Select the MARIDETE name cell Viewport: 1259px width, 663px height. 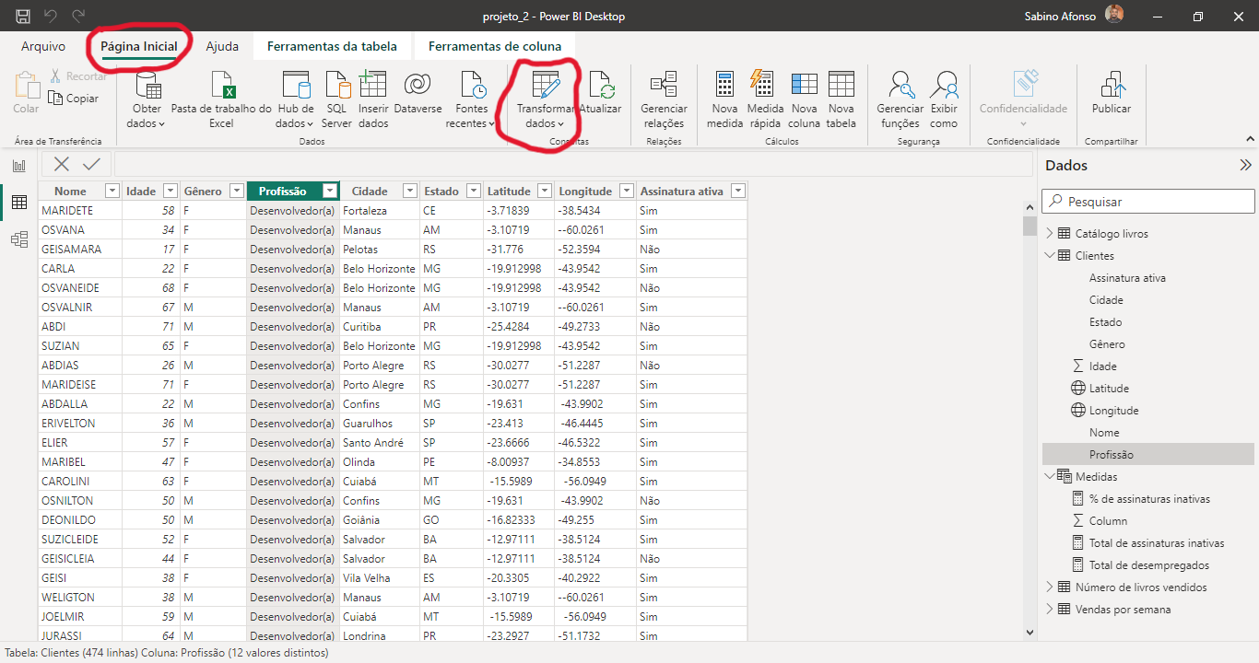pos(80,211)
